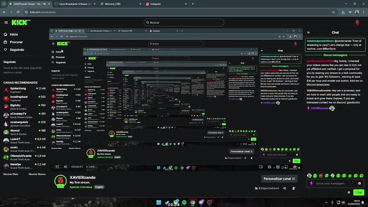The image size is (368, 207).
Task: Click SpiderKong channel avatar
Action: 6,90
